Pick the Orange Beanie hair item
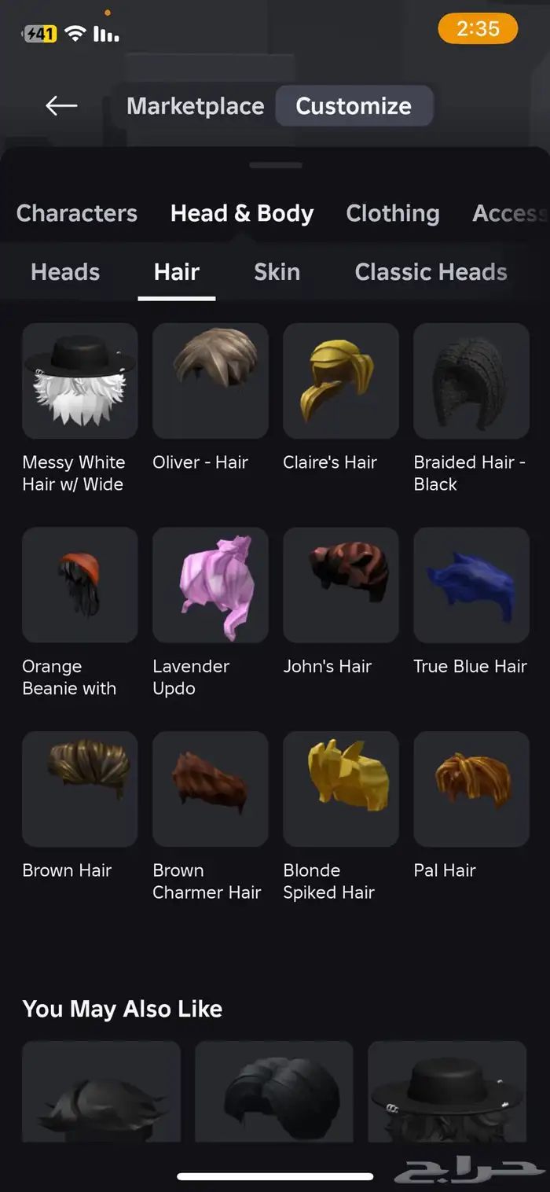 coord(80,585)
